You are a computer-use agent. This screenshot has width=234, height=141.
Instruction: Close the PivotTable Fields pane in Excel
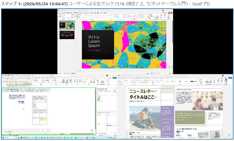(x=116, y=89)
